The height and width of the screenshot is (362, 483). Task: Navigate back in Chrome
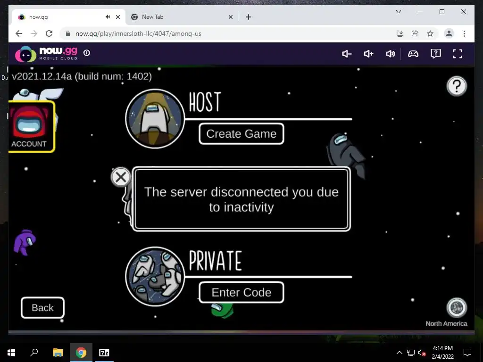pos(19,33)
